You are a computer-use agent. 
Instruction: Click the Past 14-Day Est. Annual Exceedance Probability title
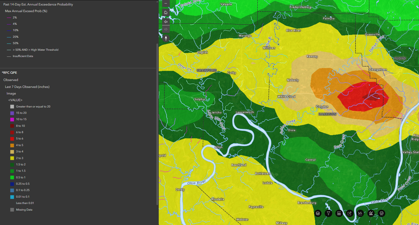38,4
